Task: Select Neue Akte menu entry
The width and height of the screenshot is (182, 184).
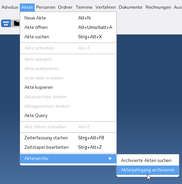Action: (x=68, y=18)
